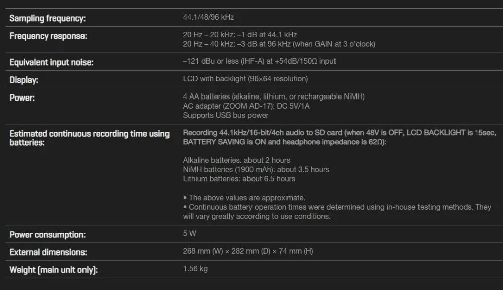This screenshot has height=290, width=503.
Task: Click the Sampling frequency label
Action: click(47, 18)
